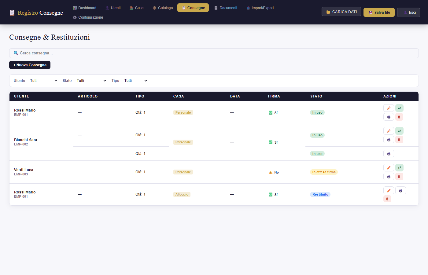The image size is (428, 275).
Task: Open the Configurazione menu item
Action: (x=88, y=17)
